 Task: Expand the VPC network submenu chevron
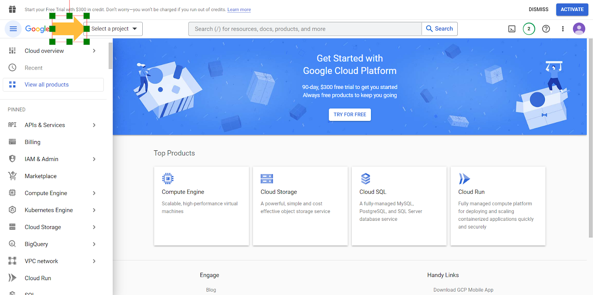94,261
